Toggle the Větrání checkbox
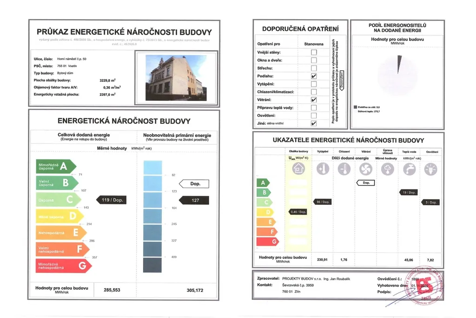476x318 pixels. click(314, 100)
